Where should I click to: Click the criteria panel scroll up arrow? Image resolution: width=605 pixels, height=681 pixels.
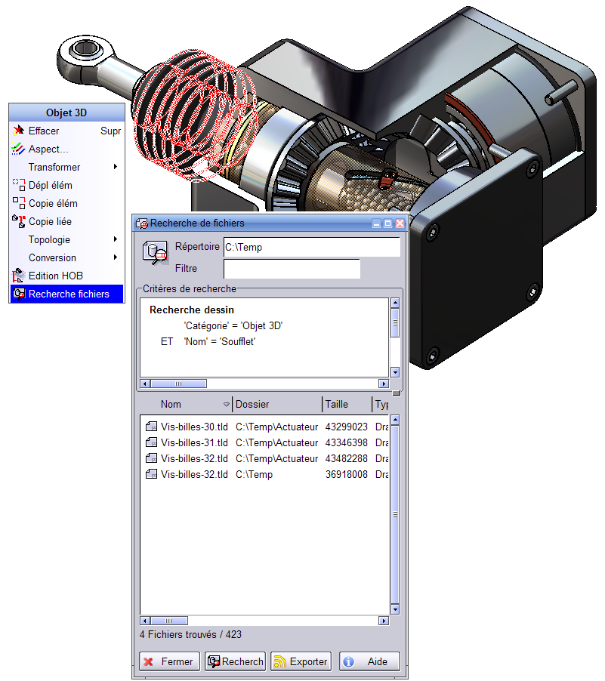coord(395,303)
